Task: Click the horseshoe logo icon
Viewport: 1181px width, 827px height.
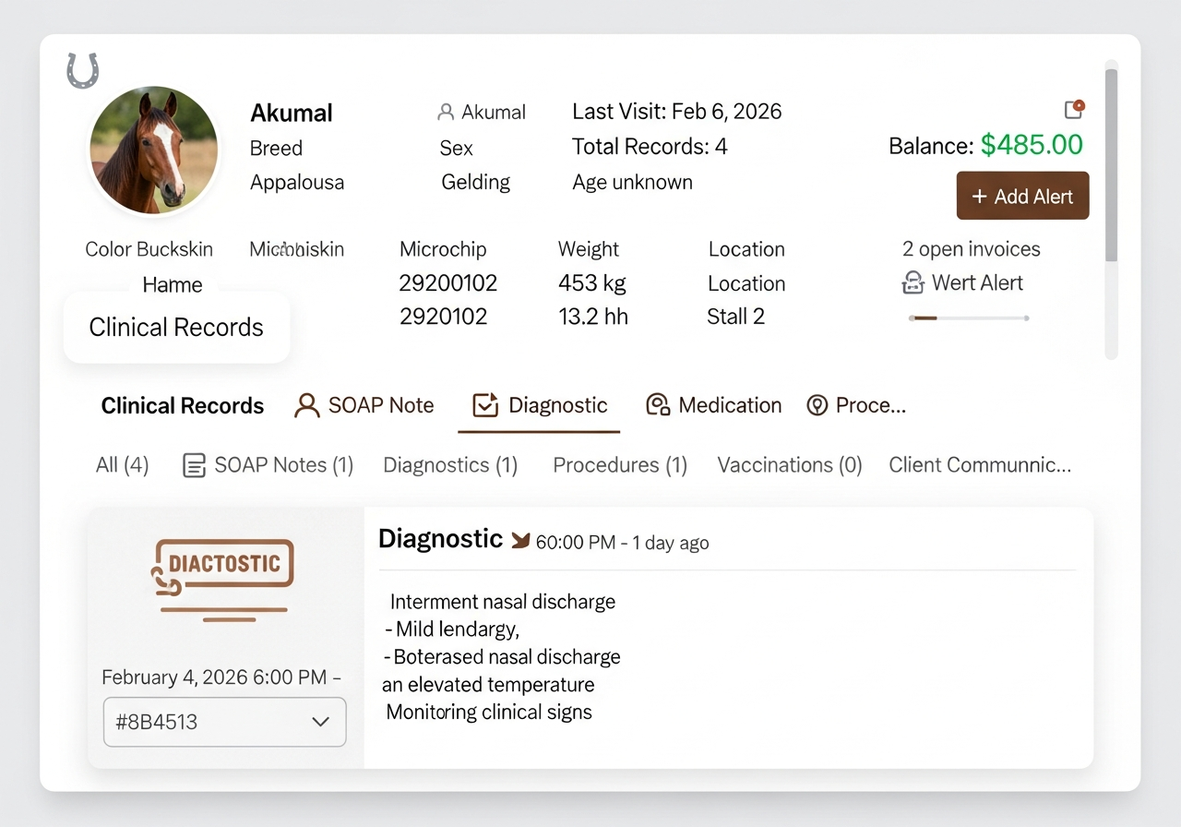Action: [82, 71]
